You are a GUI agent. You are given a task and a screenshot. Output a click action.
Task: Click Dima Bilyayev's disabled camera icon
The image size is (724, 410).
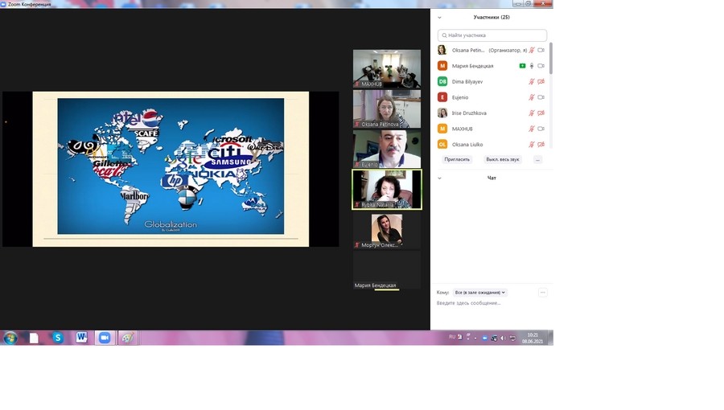(541, 82)
